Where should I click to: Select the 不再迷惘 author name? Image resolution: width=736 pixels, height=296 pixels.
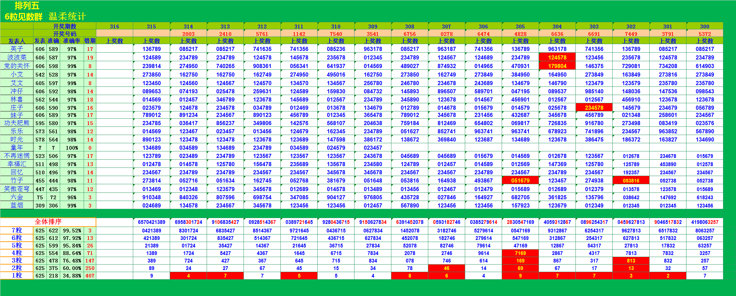pos(17,156)
